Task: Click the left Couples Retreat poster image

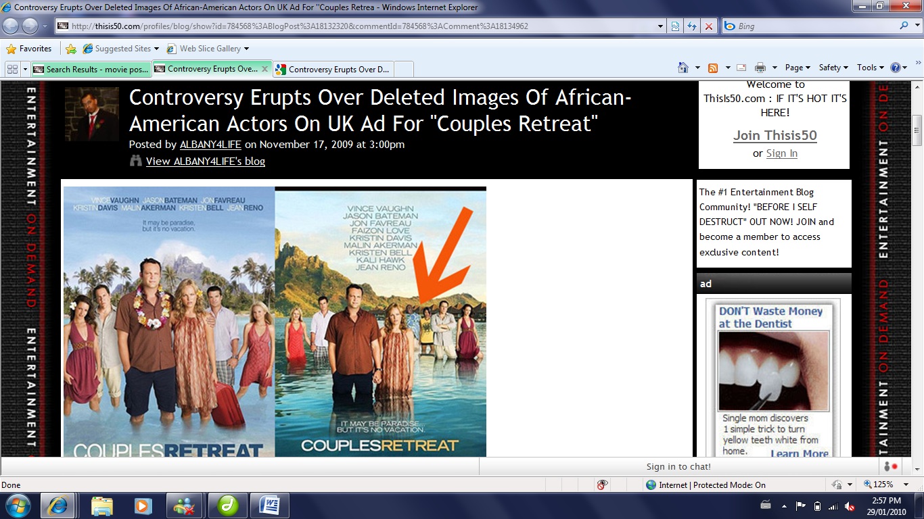Action: click(x=169, y=322)
